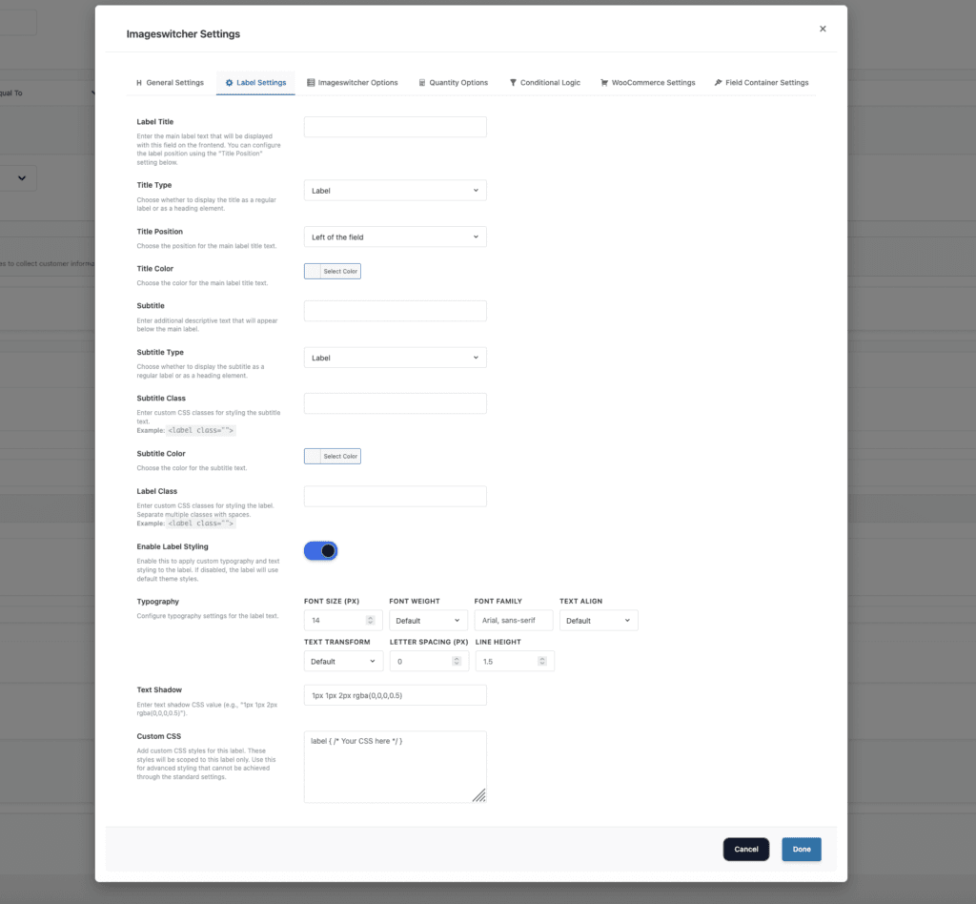Image resolution: width=976 pixels, height=904 pixels.
Task: Click the Font Family field
Action: coord(514,620)
